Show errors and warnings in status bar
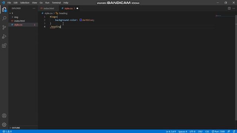Viewport: 237px width, 133px height. tap(7, 132)
